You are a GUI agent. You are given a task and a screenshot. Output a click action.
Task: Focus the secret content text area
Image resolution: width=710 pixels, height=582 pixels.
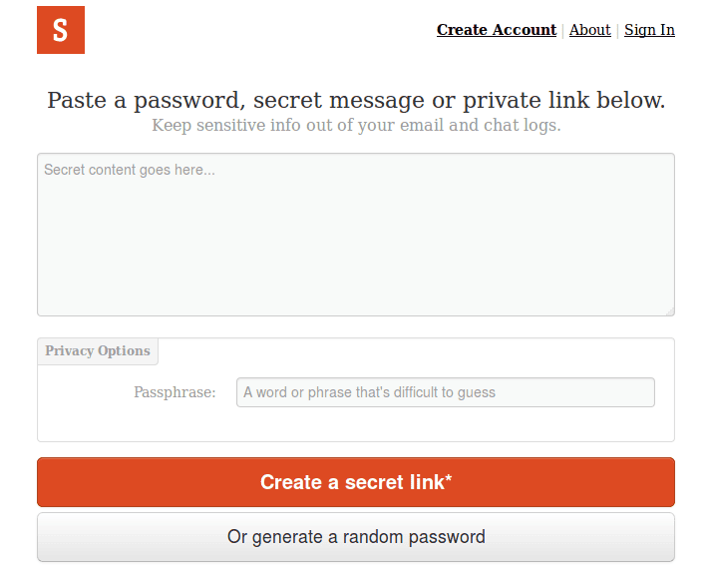pyautogui.click(x=355, y=235)
